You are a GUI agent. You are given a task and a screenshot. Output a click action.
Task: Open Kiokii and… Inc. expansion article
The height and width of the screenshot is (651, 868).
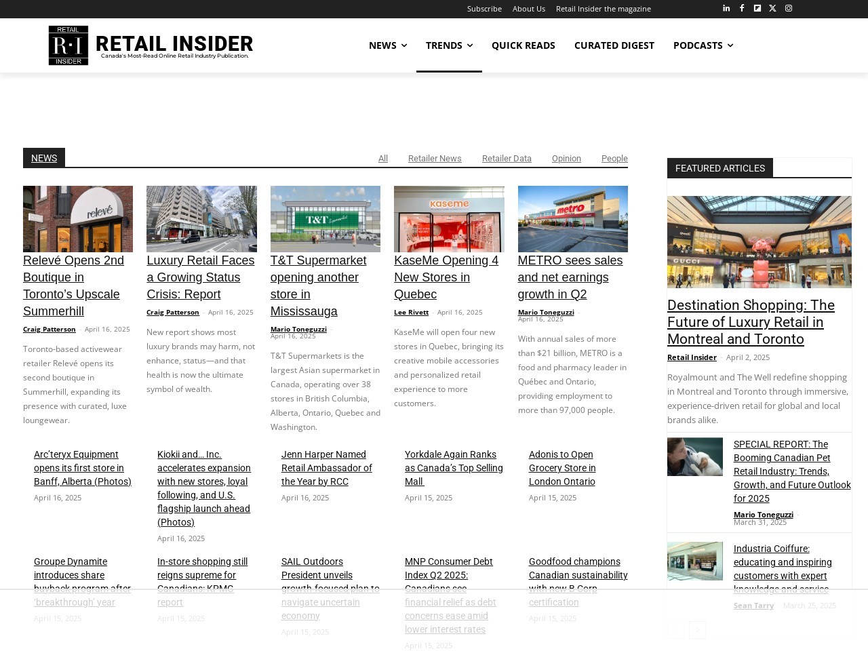coord(204,488)
